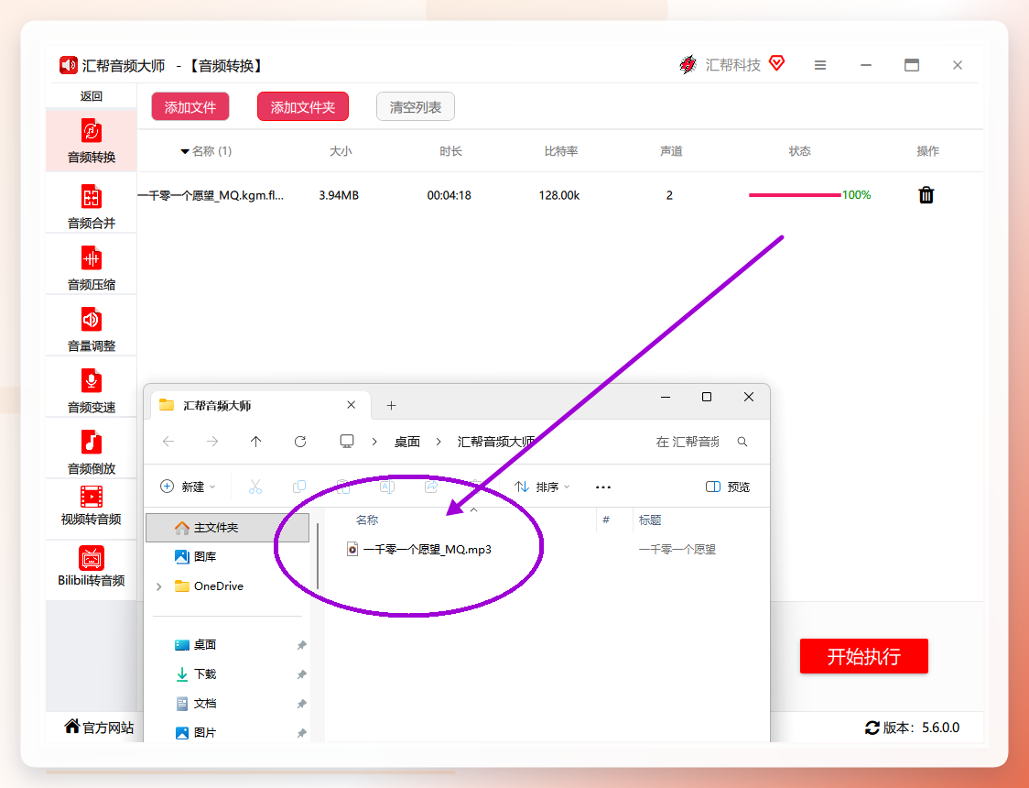Click 返回 to go back
This screenshot has width=1029, height=788.
click(x=92, y=96)
